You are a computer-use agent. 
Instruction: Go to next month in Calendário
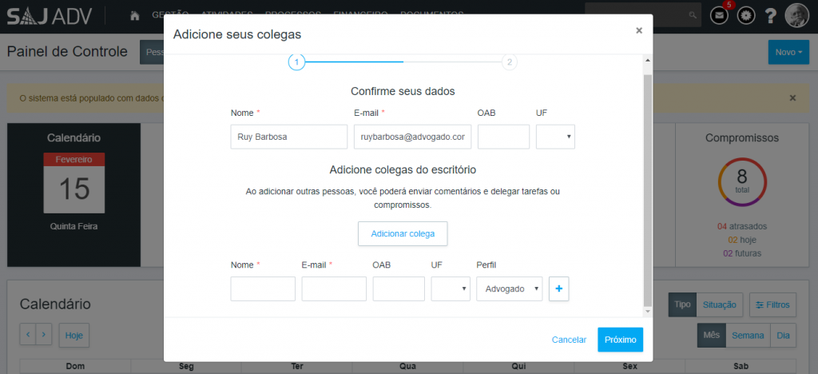(x=44, y=334)
